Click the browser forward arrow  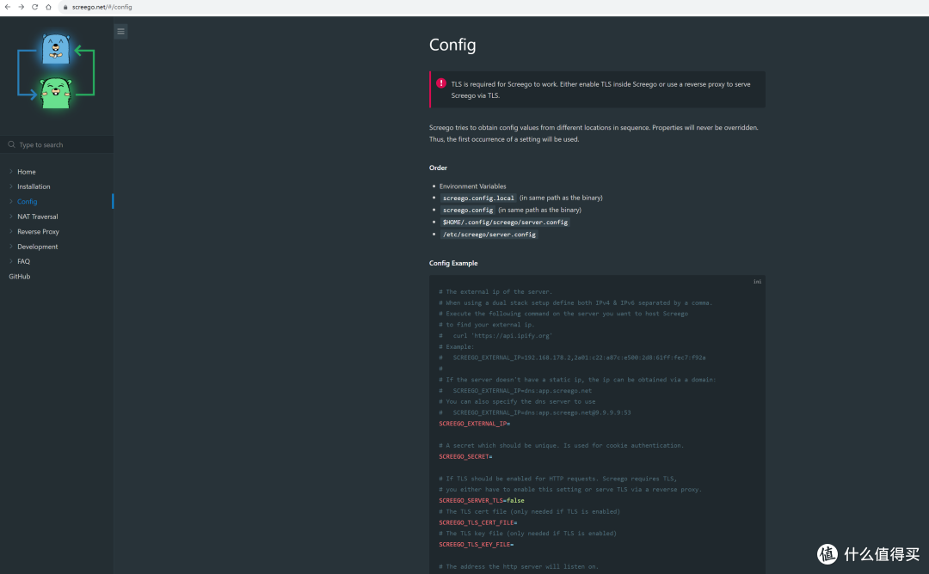pyautogui.click(x=21, y=7)
